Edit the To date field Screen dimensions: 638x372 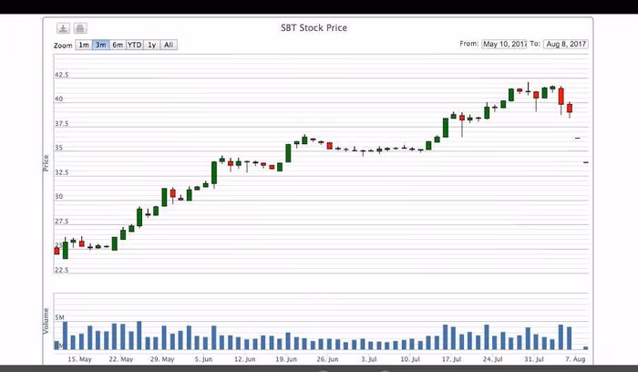tap(566, 44)
